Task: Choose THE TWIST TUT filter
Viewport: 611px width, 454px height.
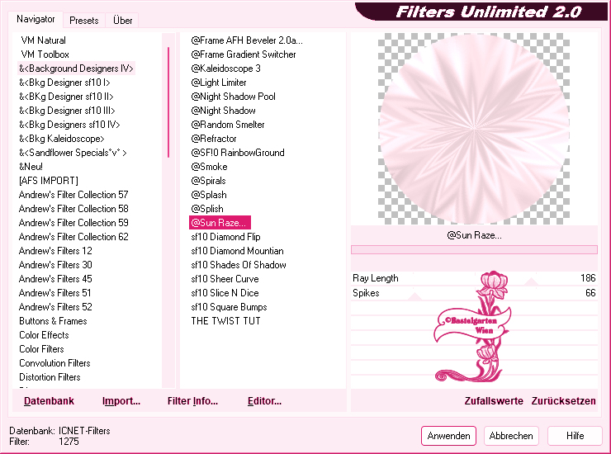Action: pyautogui.click(x=225, y=321)
